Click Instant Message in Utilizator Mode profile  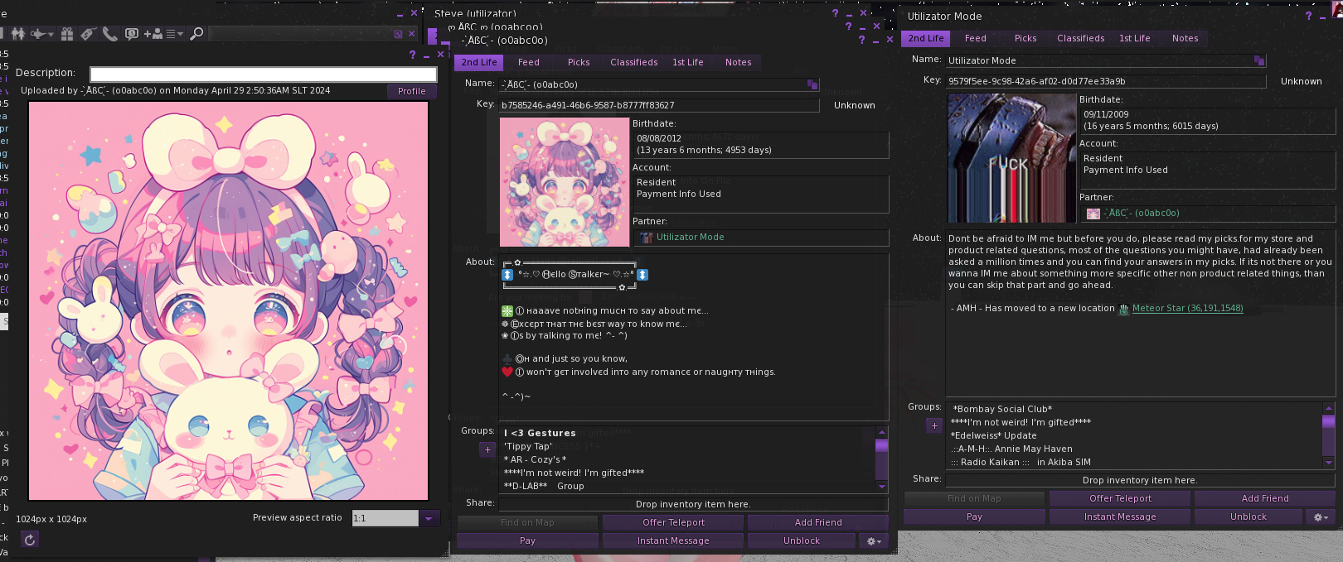[x=1120, y=517]
